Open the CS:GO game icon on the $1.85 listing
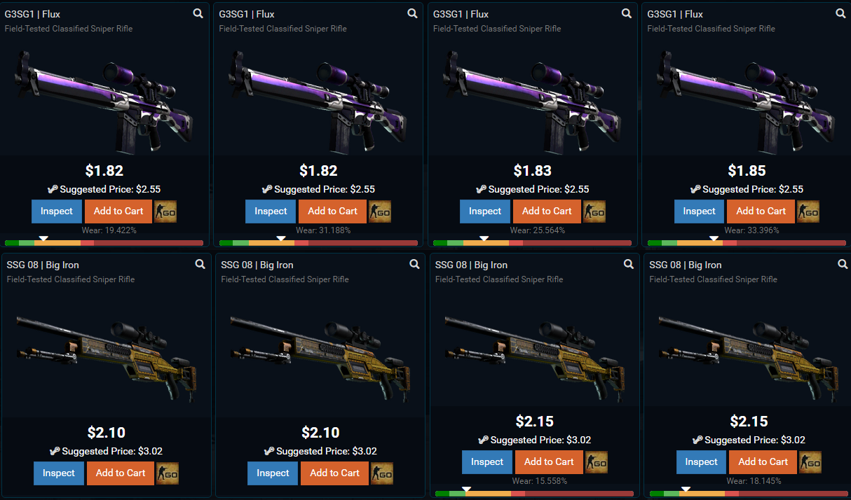The height and width of the screenshot is (500, 851). (x=808, y=211)
